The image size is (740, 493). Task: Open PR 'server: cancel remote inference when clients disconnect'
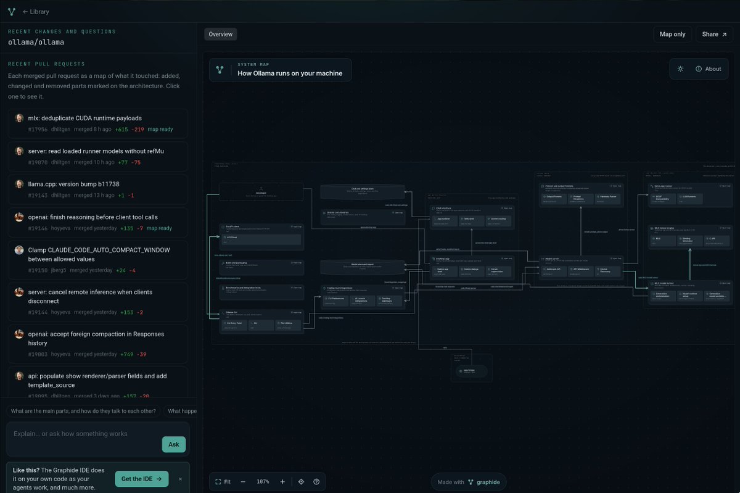(x=98, y=302)
